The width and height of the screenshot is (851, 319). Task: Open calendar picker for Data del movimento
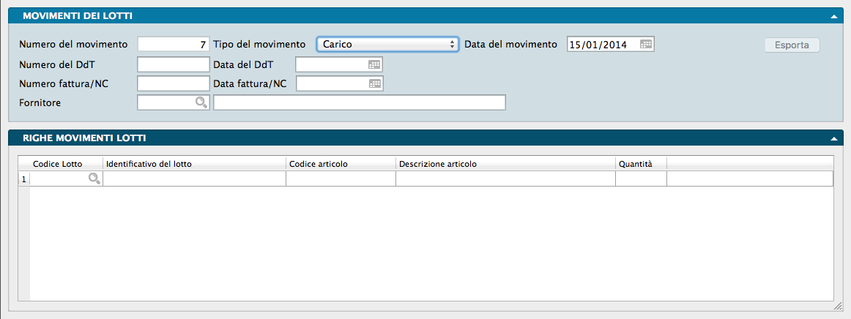pos(645,44)
